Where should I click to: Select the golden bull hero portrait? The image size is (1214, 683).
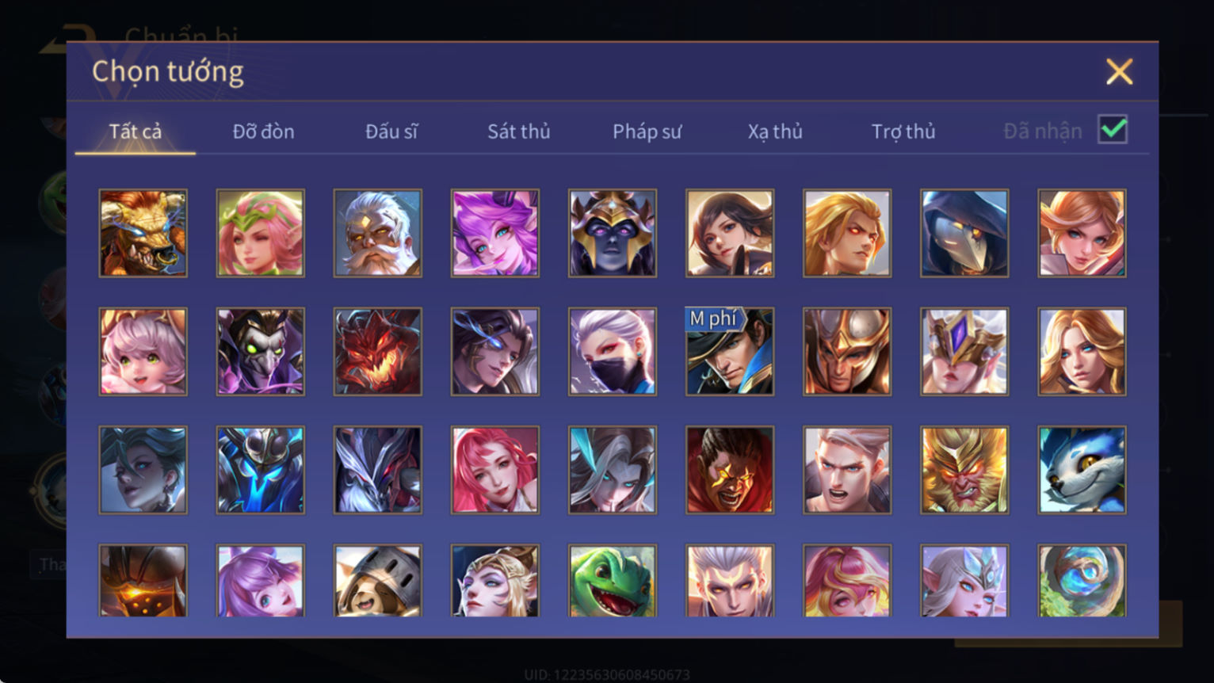143,233
